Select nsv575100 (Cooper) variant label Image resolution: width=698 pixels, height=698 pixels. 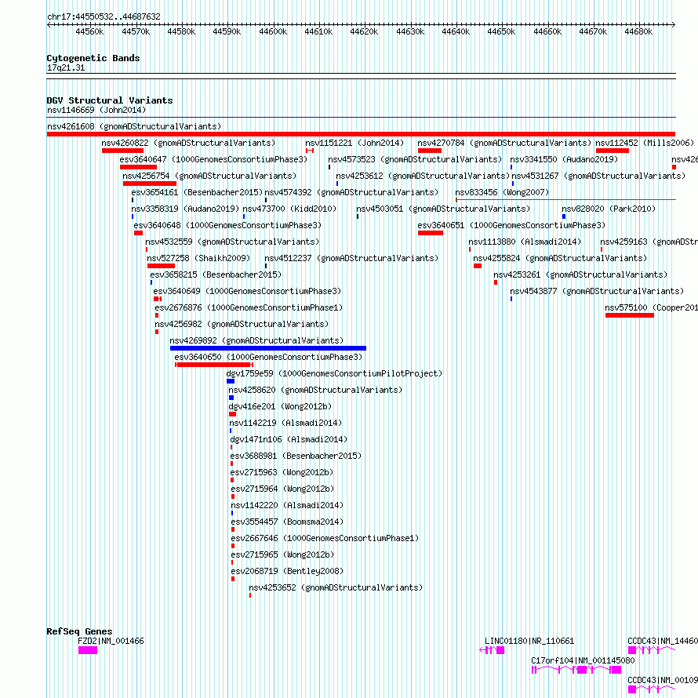tap(651, 307)
